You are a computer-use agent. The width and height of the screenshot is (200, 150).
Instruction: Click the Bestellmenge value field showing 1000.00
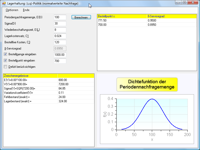point(60,55)
